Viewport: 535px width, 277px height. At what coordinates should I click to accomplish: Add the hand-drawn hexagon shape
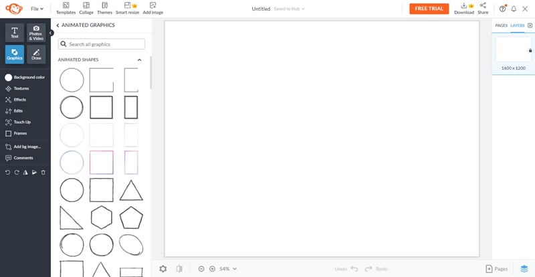pyautogui.click(x=102, y=217)
